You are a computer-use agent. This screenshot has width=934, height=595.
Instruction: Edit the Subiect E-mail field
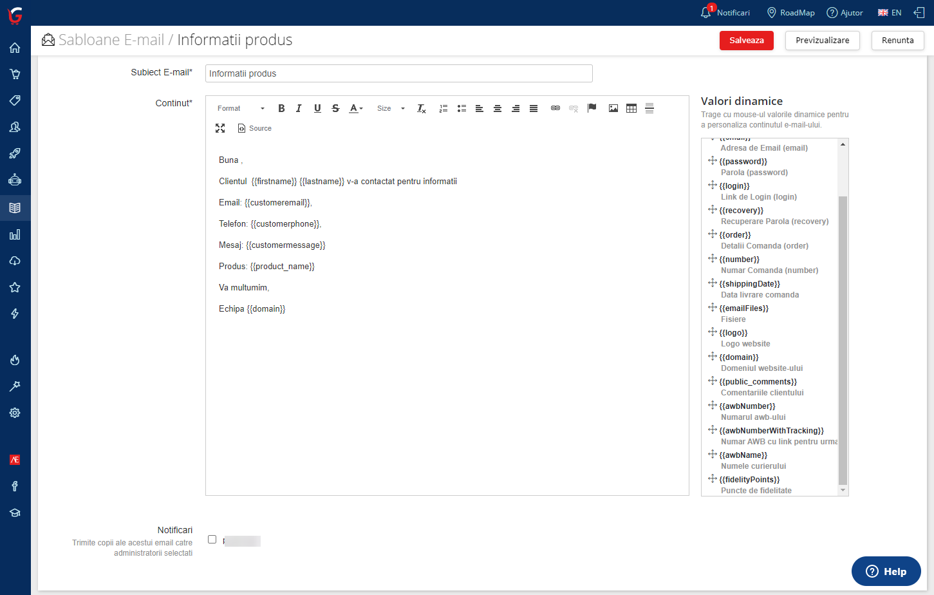coord(399,73)
